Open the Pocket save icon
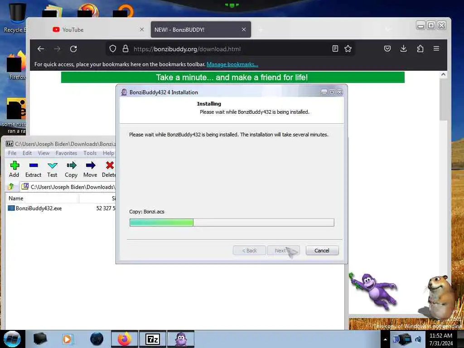The width and height of the screenshot is (464, 348). 387,48
